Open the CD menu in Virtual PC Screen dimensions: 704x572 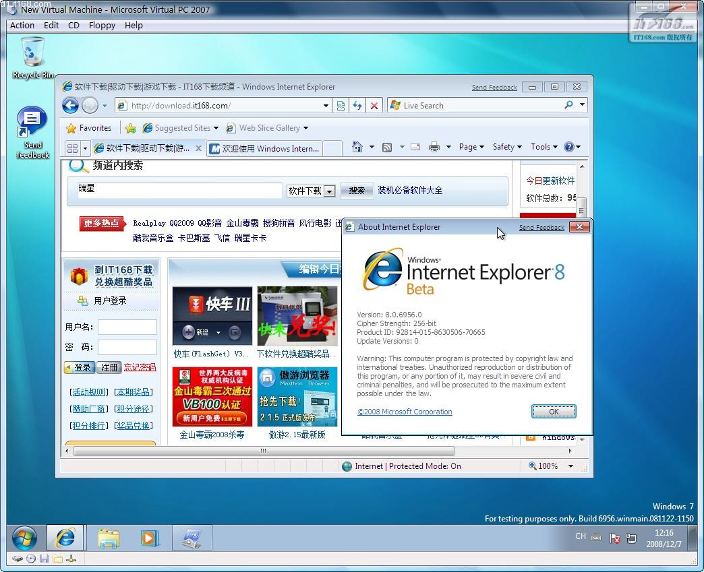[x=74, y=25]
